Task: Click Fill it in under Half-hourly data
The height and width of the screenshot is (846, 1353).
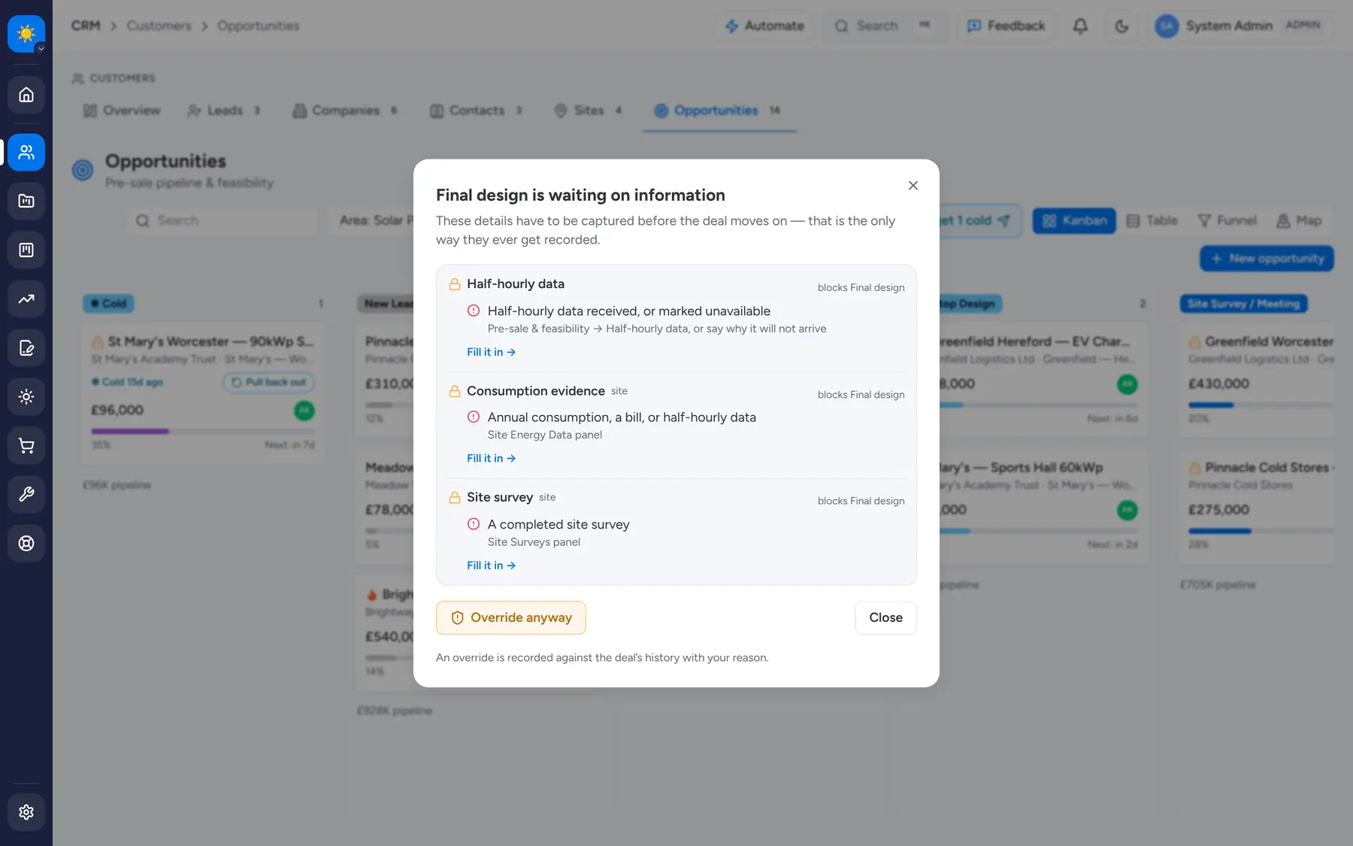Action: (491, 352)
